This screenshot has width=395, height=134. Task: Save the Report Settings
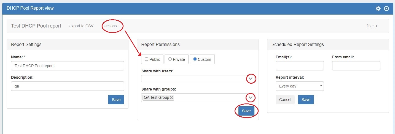click(116, 100)
